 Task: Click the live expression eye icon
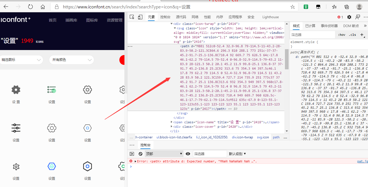click(x=188, y=154)
